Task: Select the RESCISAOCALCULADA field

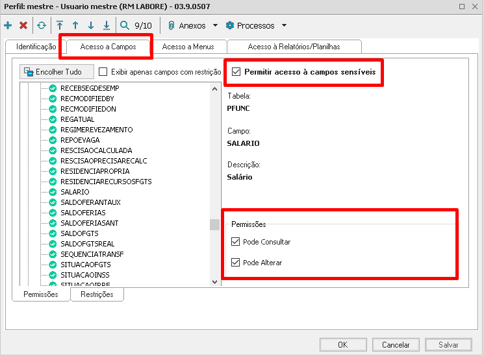Action: pyautogui.click(x=96, y=150)
